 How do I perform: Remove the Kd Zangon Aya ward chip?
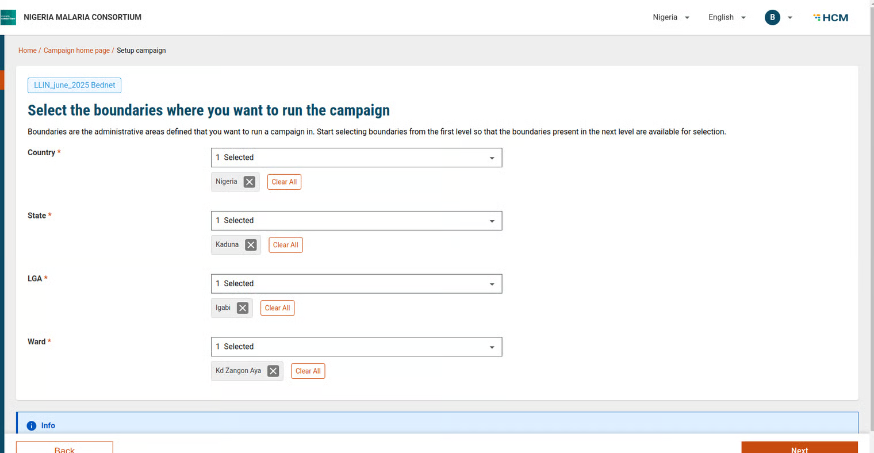[273, 371]
